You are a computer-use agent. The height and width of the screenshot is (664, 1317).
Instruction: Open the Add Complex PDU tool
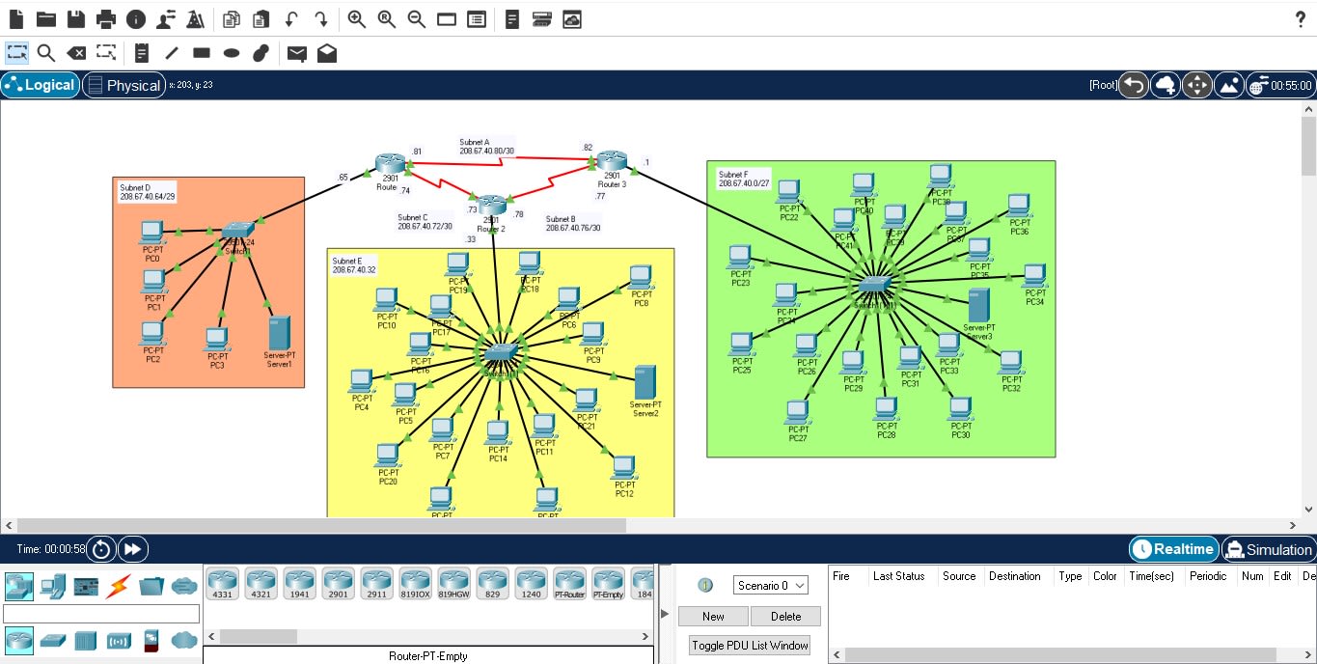(326, 53)
